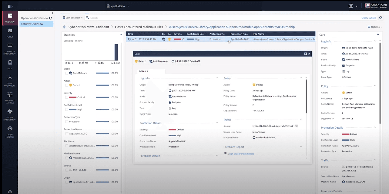The width and height of the screenshot is (389, 194).
Task: Click the blade icon in log row
Action: [164, 39]
